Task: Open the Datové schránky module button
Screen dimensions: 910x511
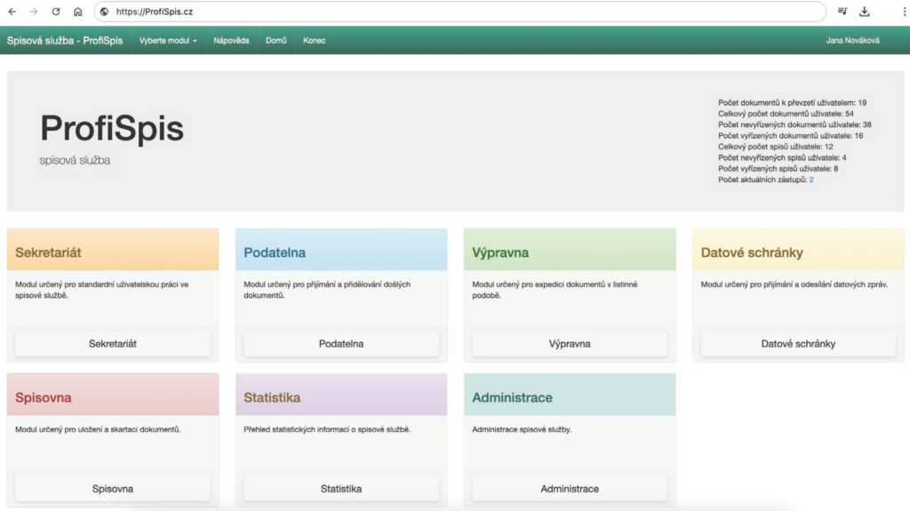Action: (798, 344)
